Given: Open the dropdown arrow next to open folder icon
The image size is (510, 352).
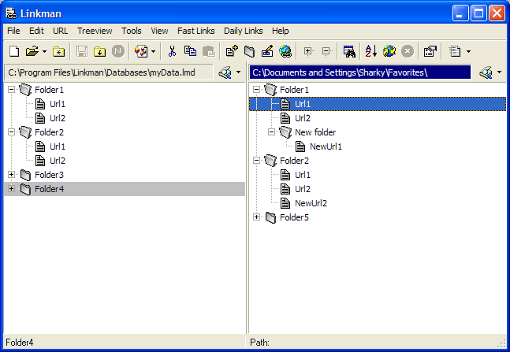Looking at the screenshot, I should 45,51.
